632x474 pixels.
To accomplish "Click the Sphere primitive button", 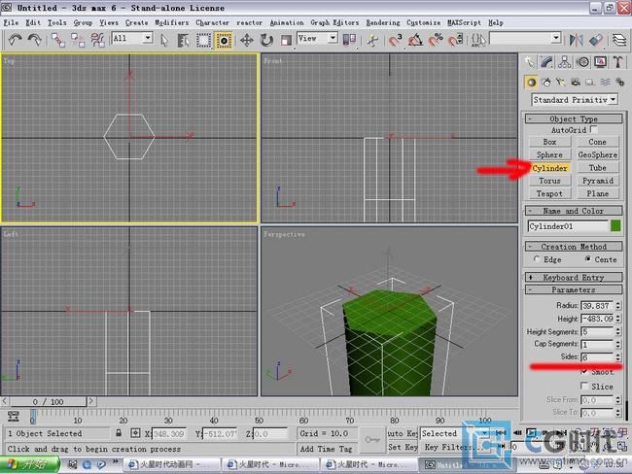I will point(549,154).
